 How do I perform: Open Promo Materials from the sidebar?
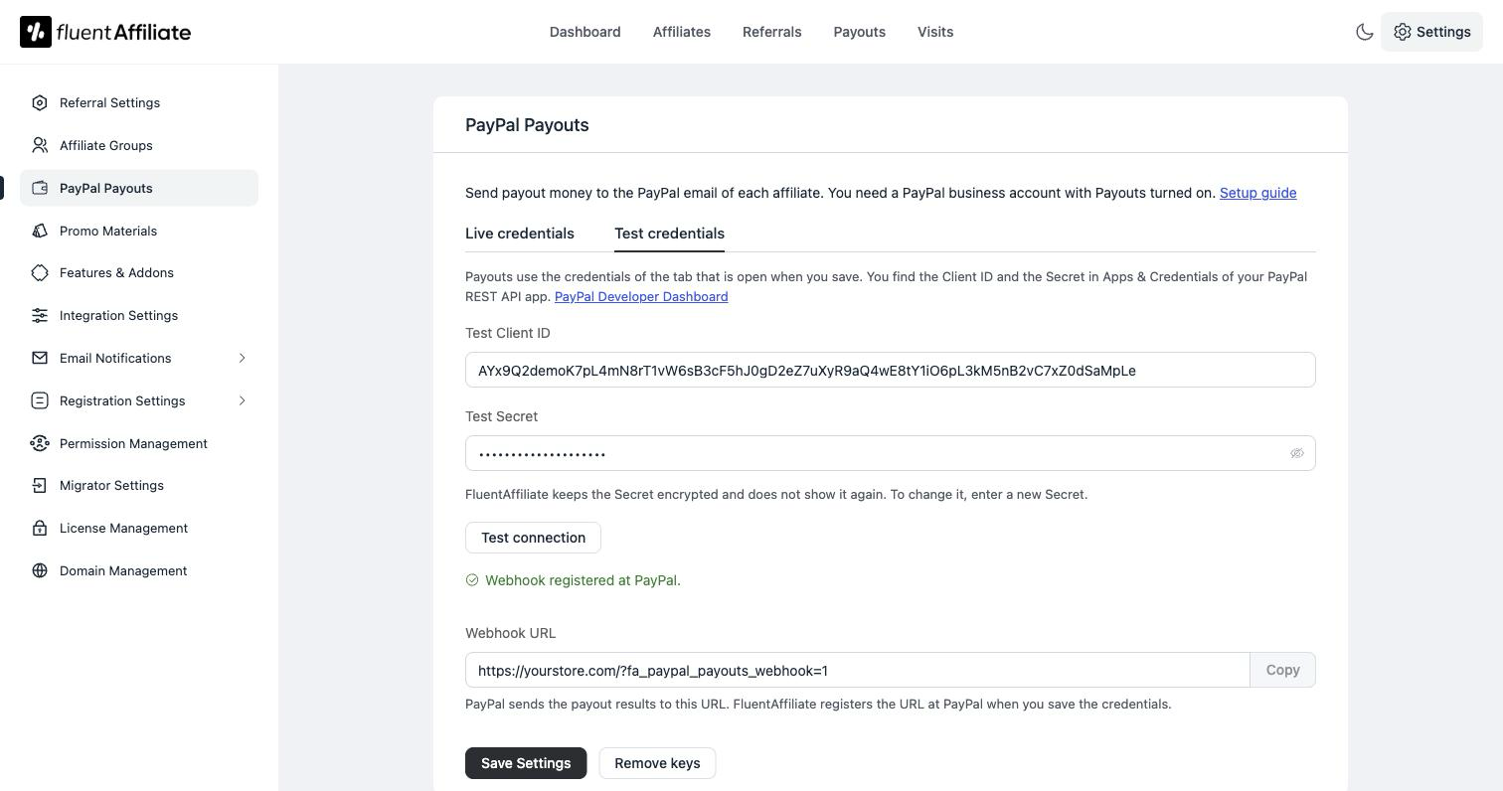[x=139, y=231]
